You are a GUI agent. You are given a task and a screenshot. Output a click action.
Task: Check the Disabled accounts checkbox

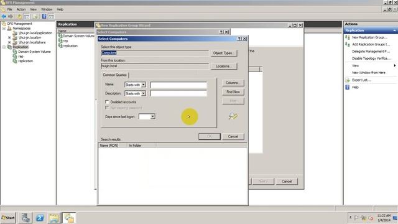107,102
